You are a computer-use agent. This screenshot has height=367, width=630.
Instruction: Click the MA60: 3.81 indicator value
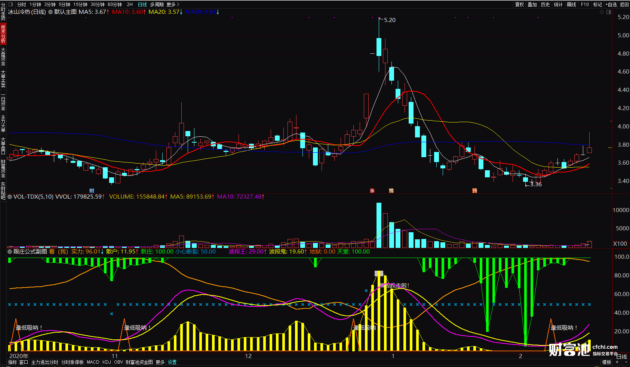pos(202,12)
